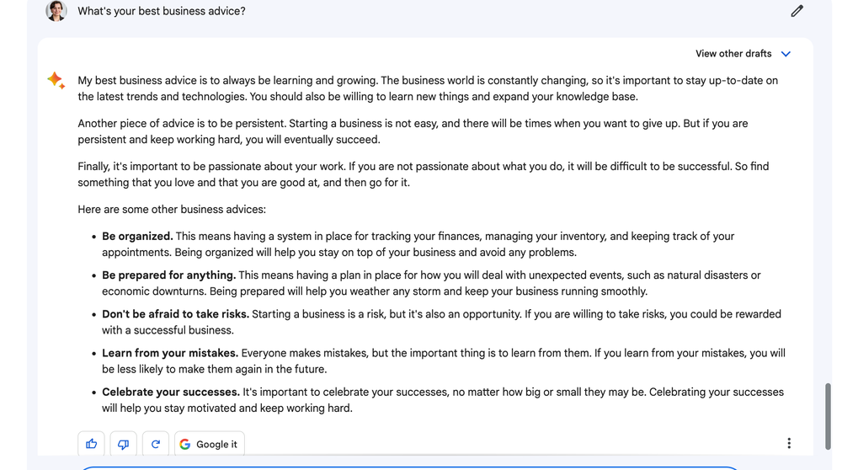This screenshot has width=842, height=470.
Task: Expand the drafts chevron arrow
Action: (786, 54)
